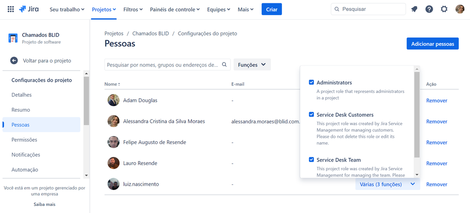Focus the top Pesquisar search box
The image size is (470, 213).
pos(368,9)
